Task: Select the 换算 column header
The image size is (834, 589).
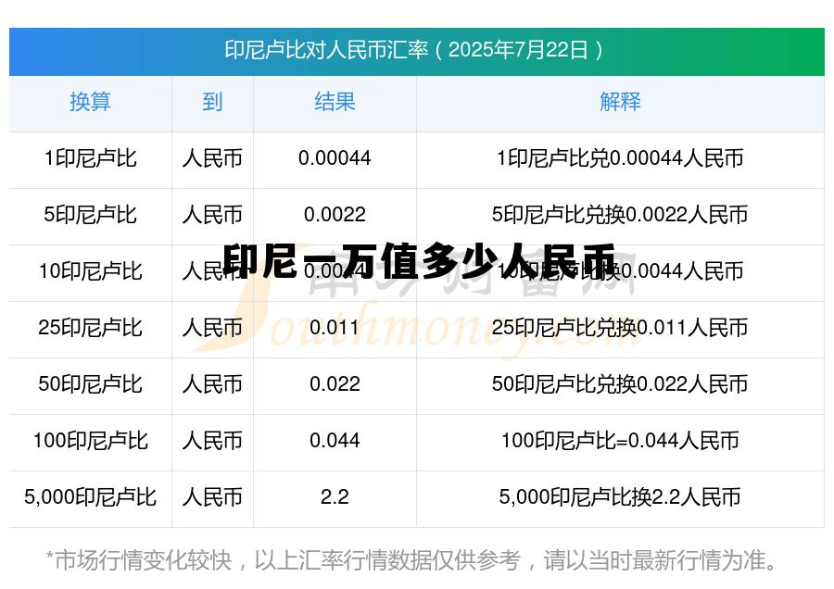Action: [90, 103]
